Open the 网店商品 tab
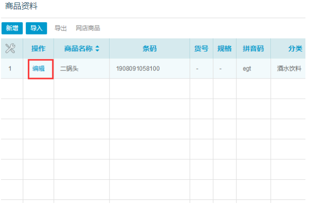The image size is (311, 205). pos(88,28)
